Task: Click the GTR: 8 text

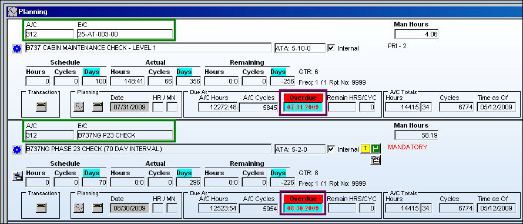Action: 309,173
